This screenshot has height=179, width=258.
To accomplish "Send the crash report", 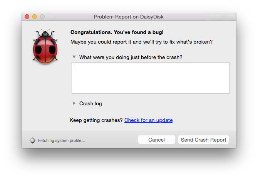I will tap(203, 140).
